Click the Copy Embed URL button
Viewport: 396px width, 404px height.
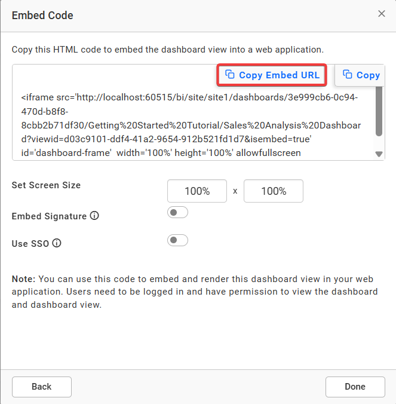point(272,75)
